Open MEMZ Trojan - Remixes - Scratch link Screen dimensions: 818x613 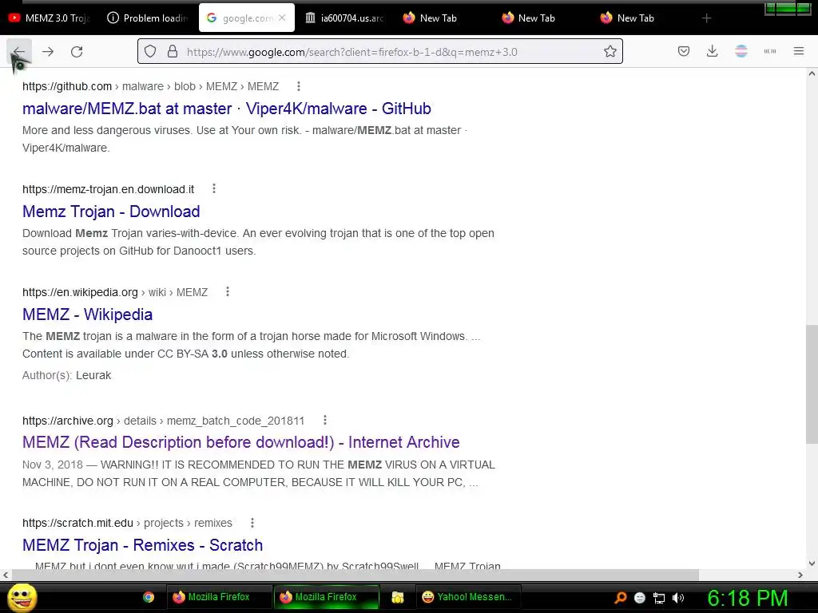142,545
